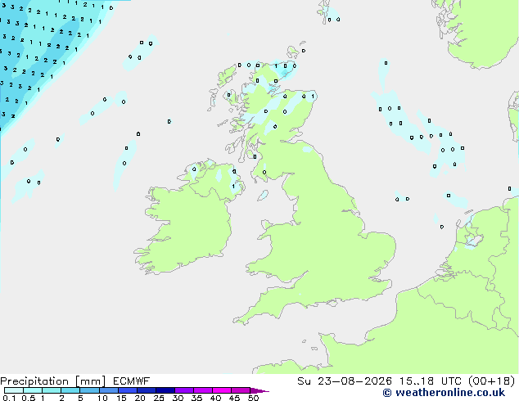Viewport: 519px width, 401px height.
Task: Click the '25' legend scale value
Action: pyautogui.click(x=159, y=398)
